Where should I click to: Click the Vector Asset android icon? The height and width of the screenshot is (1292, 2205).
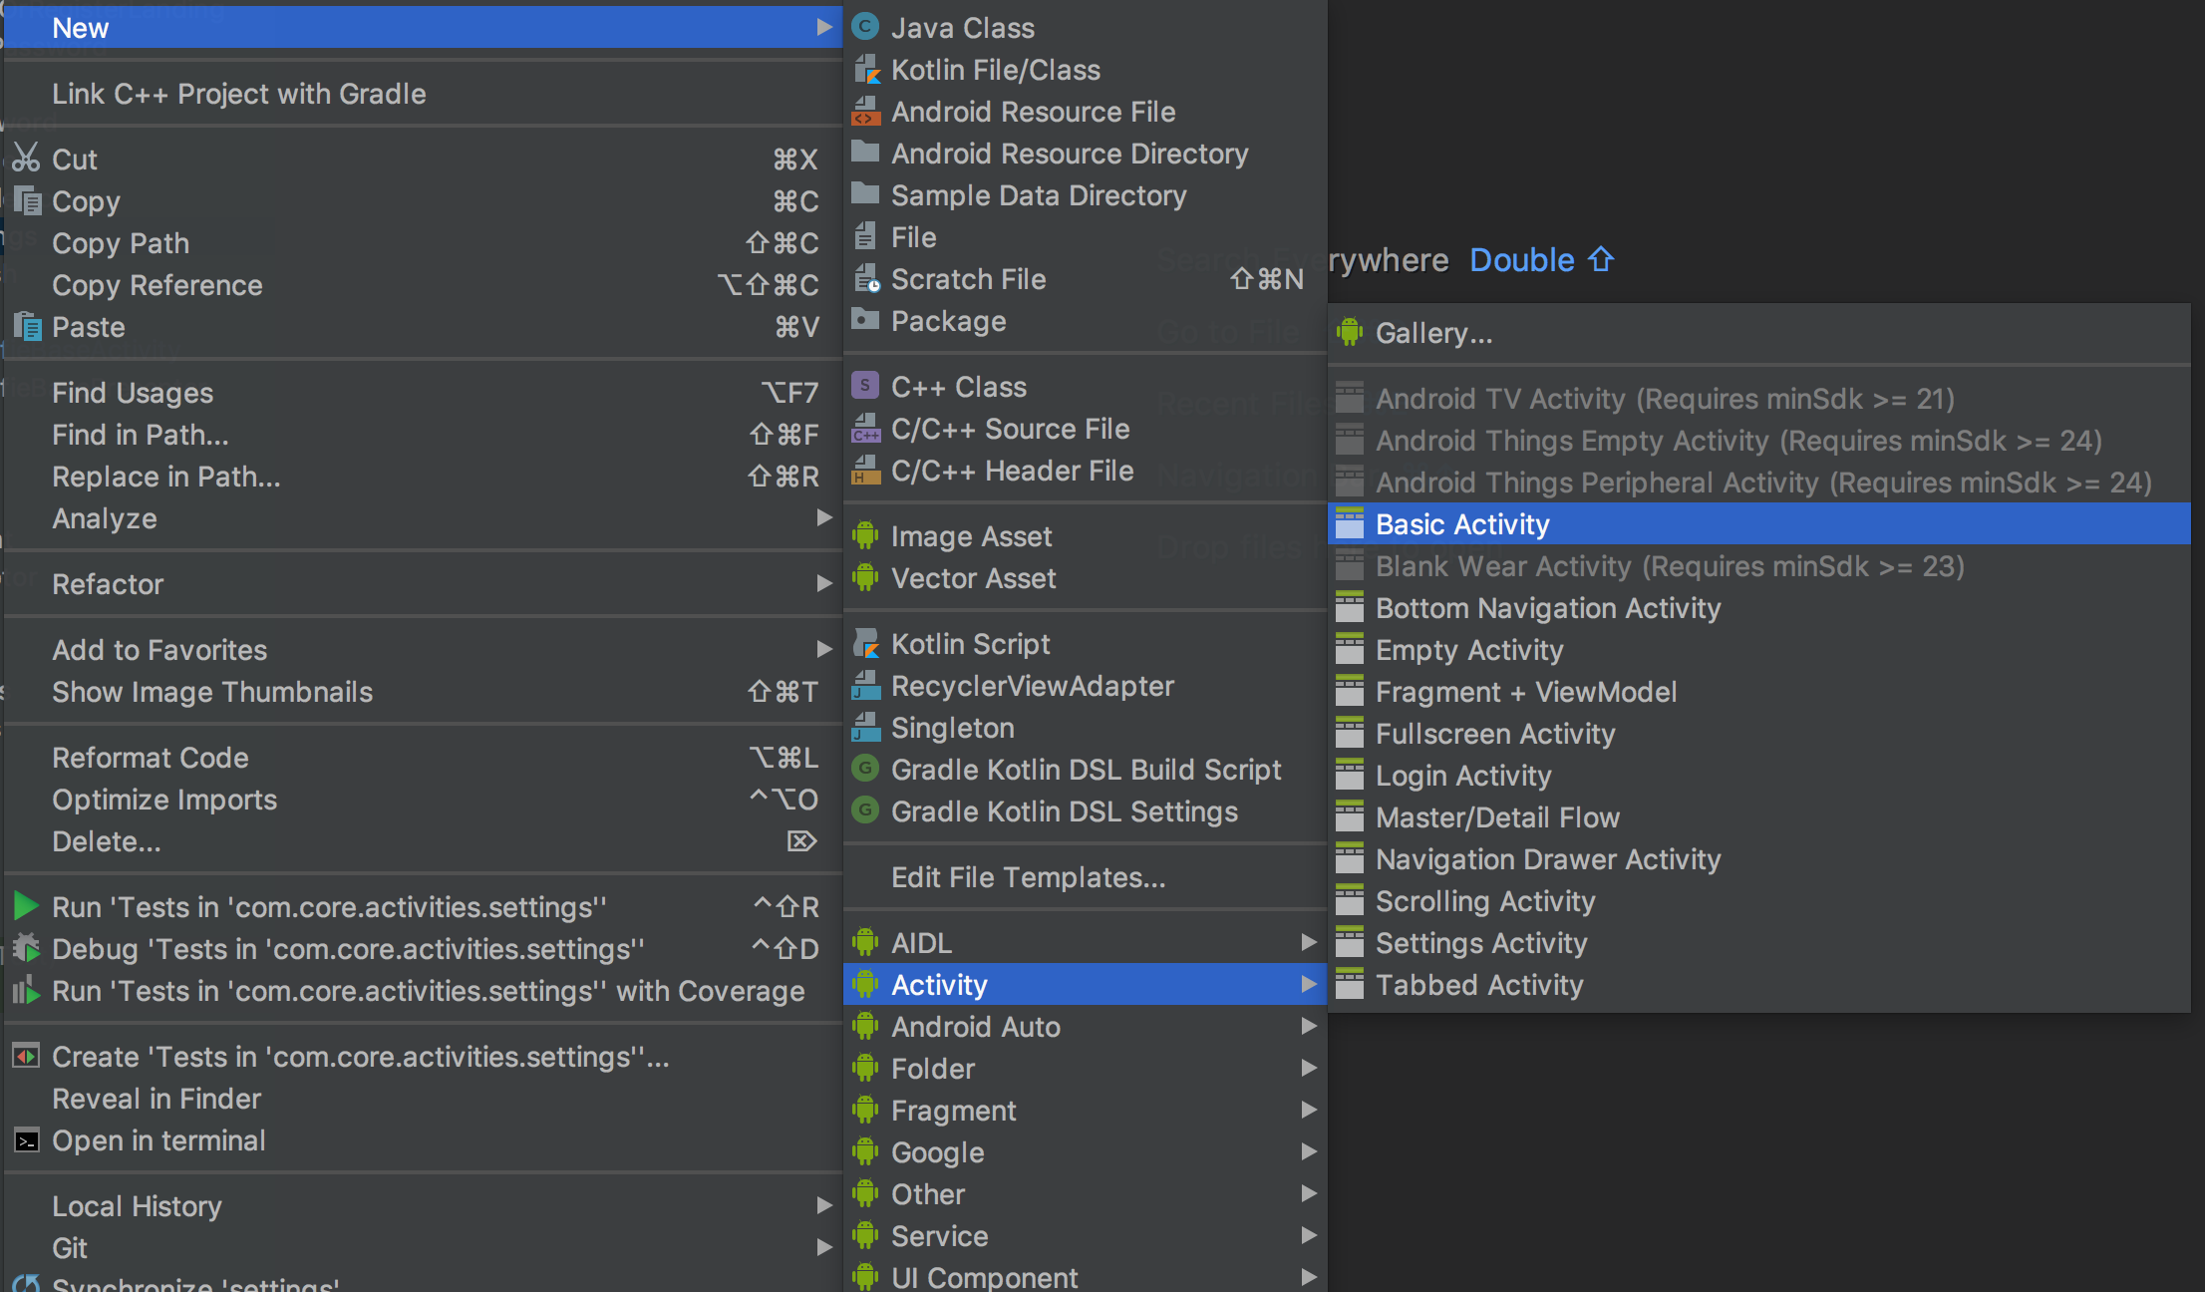pos(865,577)
